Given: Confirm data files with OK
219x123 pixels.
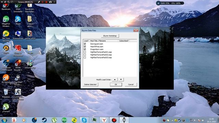Looking at the screenshot, I should [116, 84].
